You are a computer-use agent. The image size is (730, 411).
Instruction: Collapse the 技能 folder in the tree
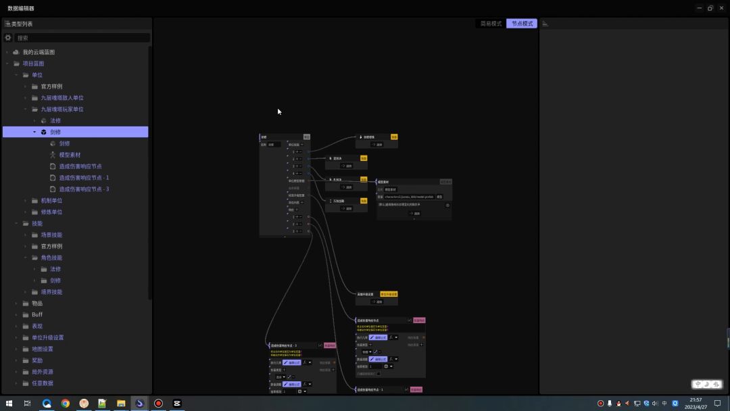[x=16, y=224]
